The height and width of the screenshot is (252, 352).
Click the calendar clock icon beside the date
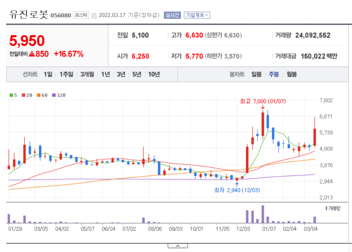coord(94,16)
